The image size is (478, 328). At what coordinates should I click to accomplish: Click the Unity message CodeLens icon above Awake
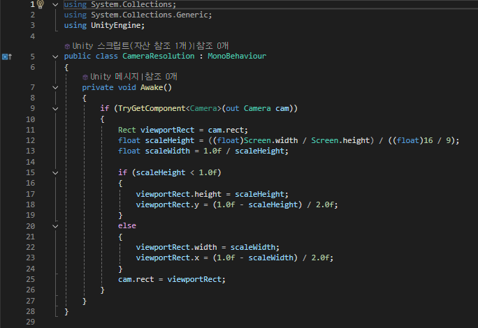[x=85, y=77]
